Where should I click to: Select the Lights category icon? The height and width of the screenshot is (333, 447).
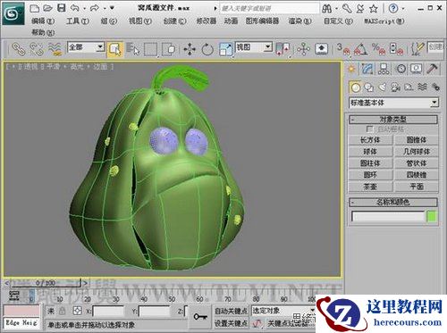(x=382, y=87)
